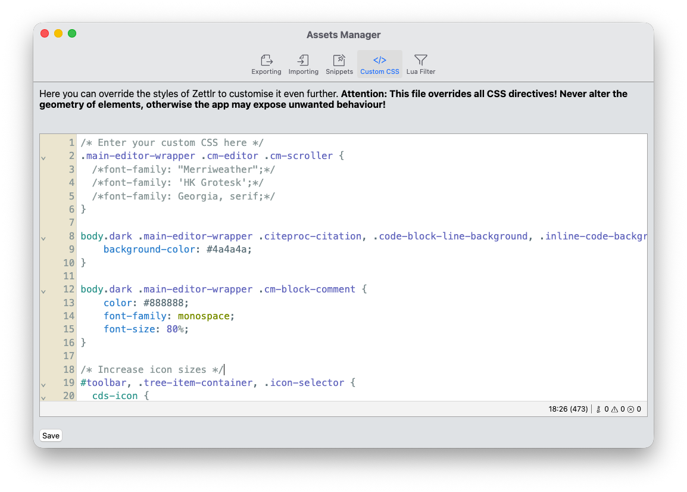Click line number 14 in the gutter
The height and width of the screenshot is (492, 687).
[68, 316]
